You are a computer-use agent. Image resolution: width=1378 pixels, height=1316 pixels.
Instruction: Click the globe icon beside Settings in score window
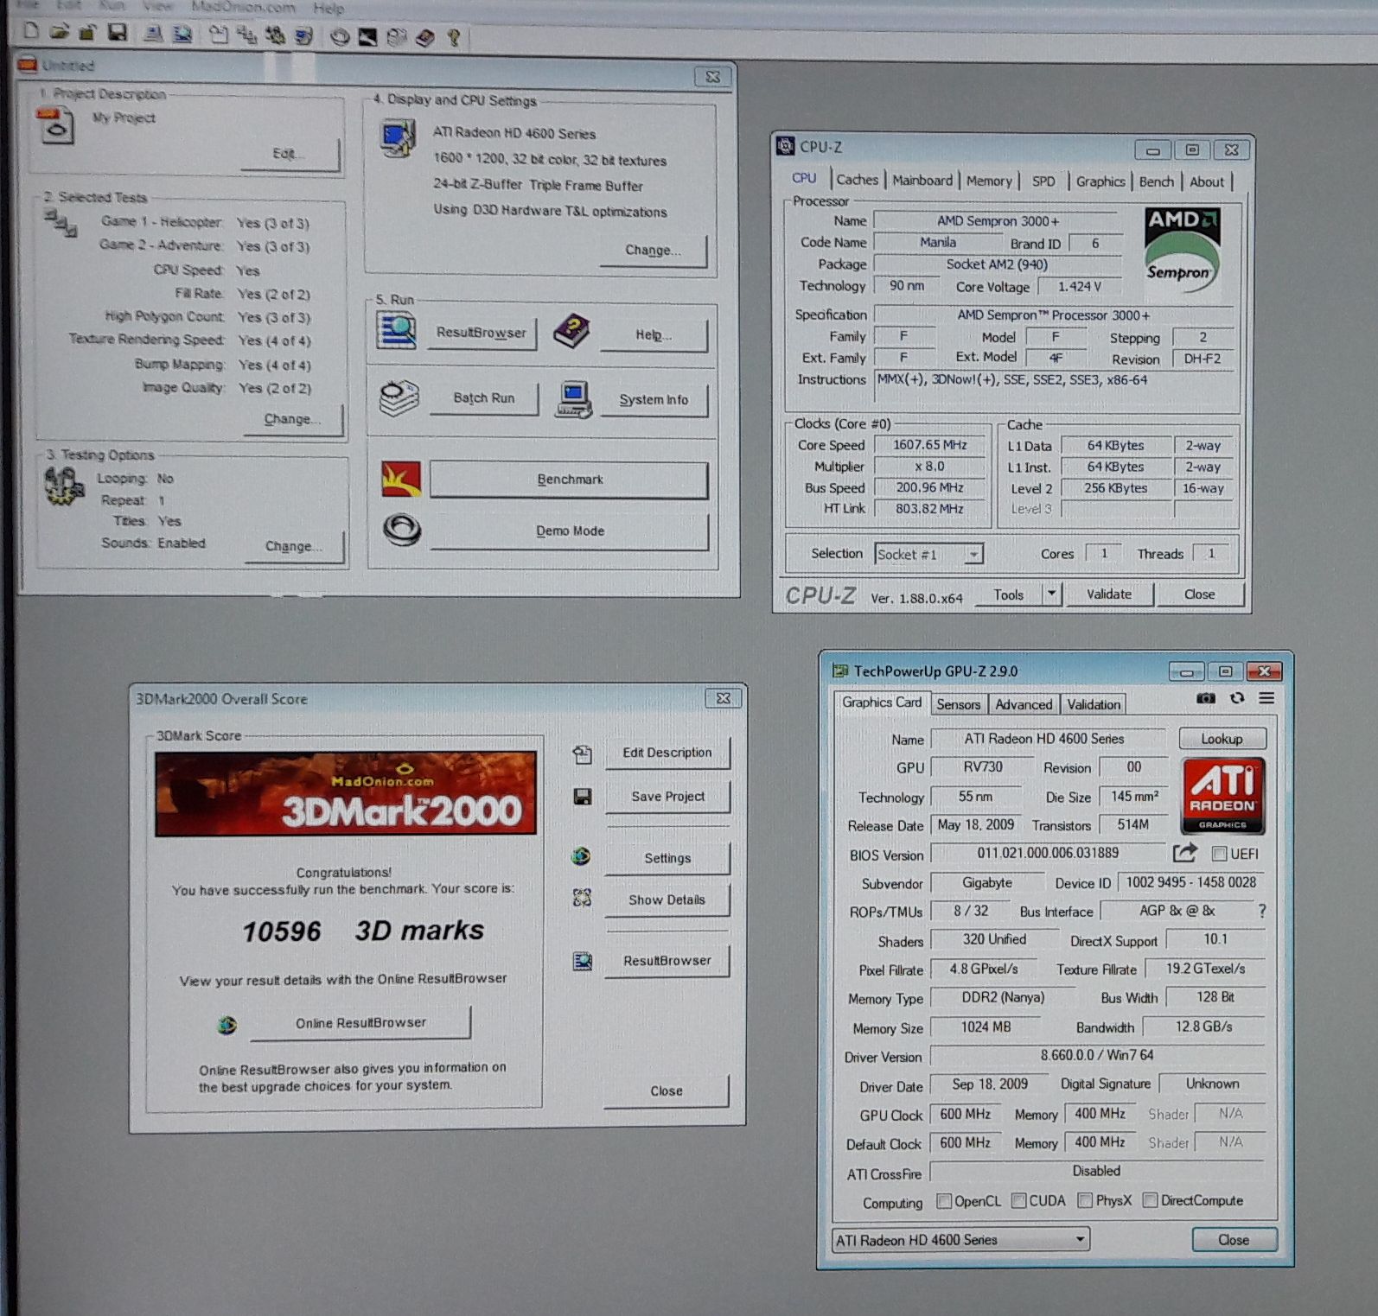(581, 856)
